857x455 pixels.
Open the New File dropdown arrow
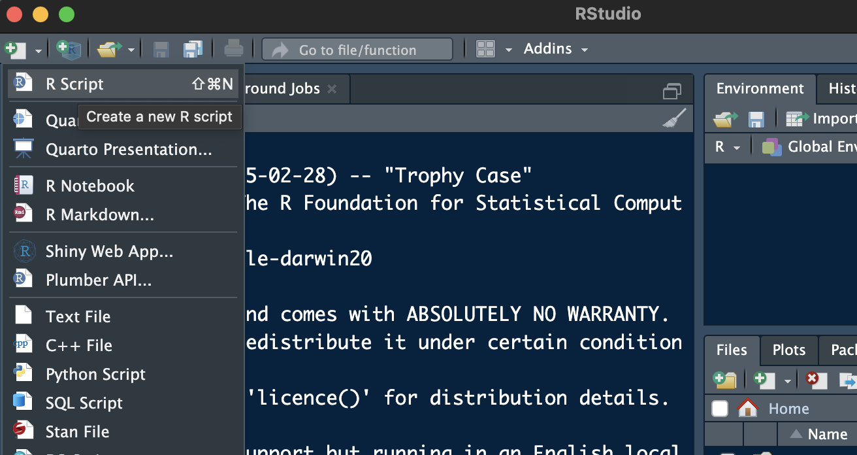pos(39,50)
